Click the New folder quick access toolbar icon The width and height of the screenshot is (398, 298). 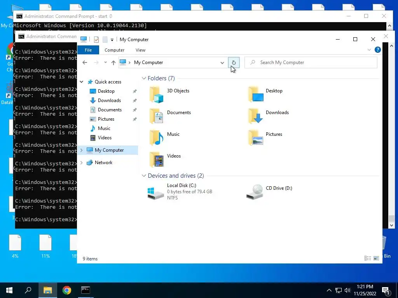coord(105,40)
